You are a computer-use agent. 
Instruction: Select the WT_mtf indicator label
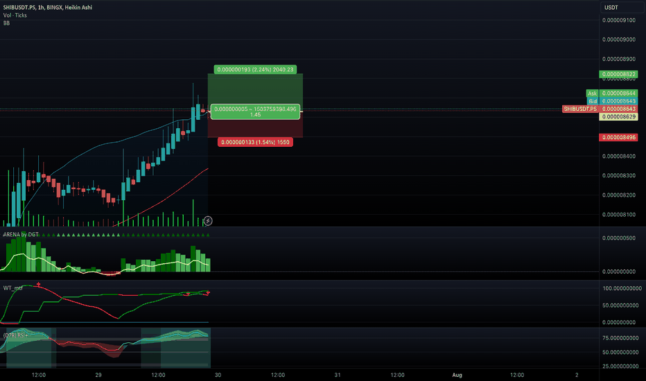click(x=12, y=288)
